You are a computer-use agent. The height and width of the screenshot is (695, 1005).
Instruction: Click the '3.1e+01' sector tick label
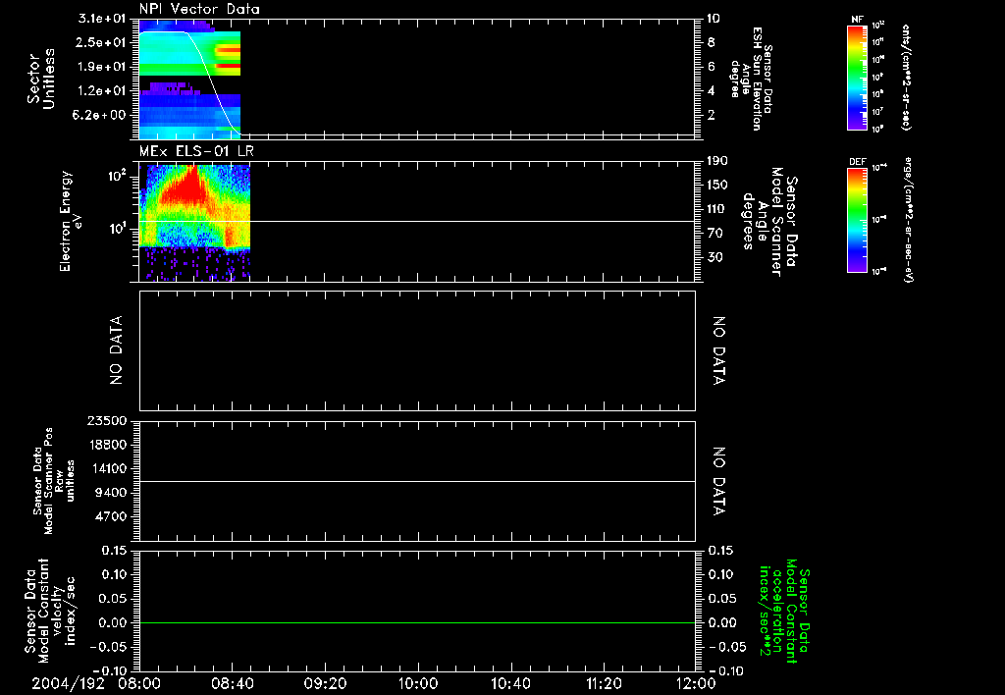101,18
